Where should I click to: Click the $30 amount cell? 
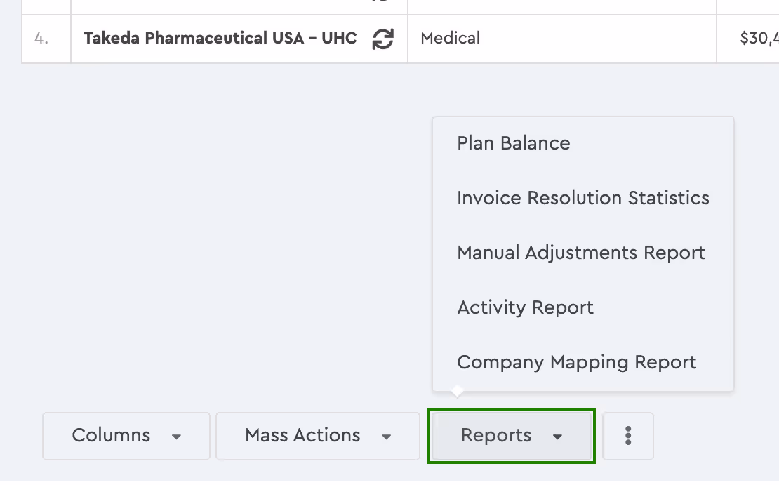(x=747, y=39)
